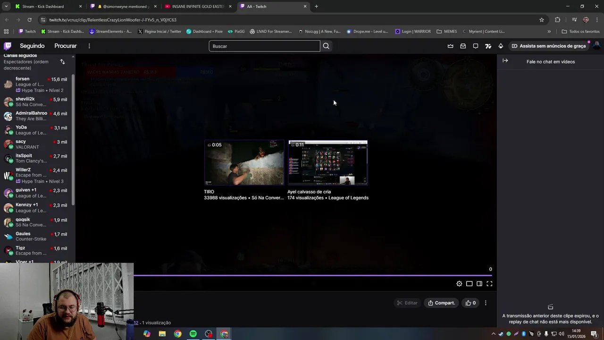
Task: Click plain rectangle icon beside settings gear
Action: coord(470,284)
